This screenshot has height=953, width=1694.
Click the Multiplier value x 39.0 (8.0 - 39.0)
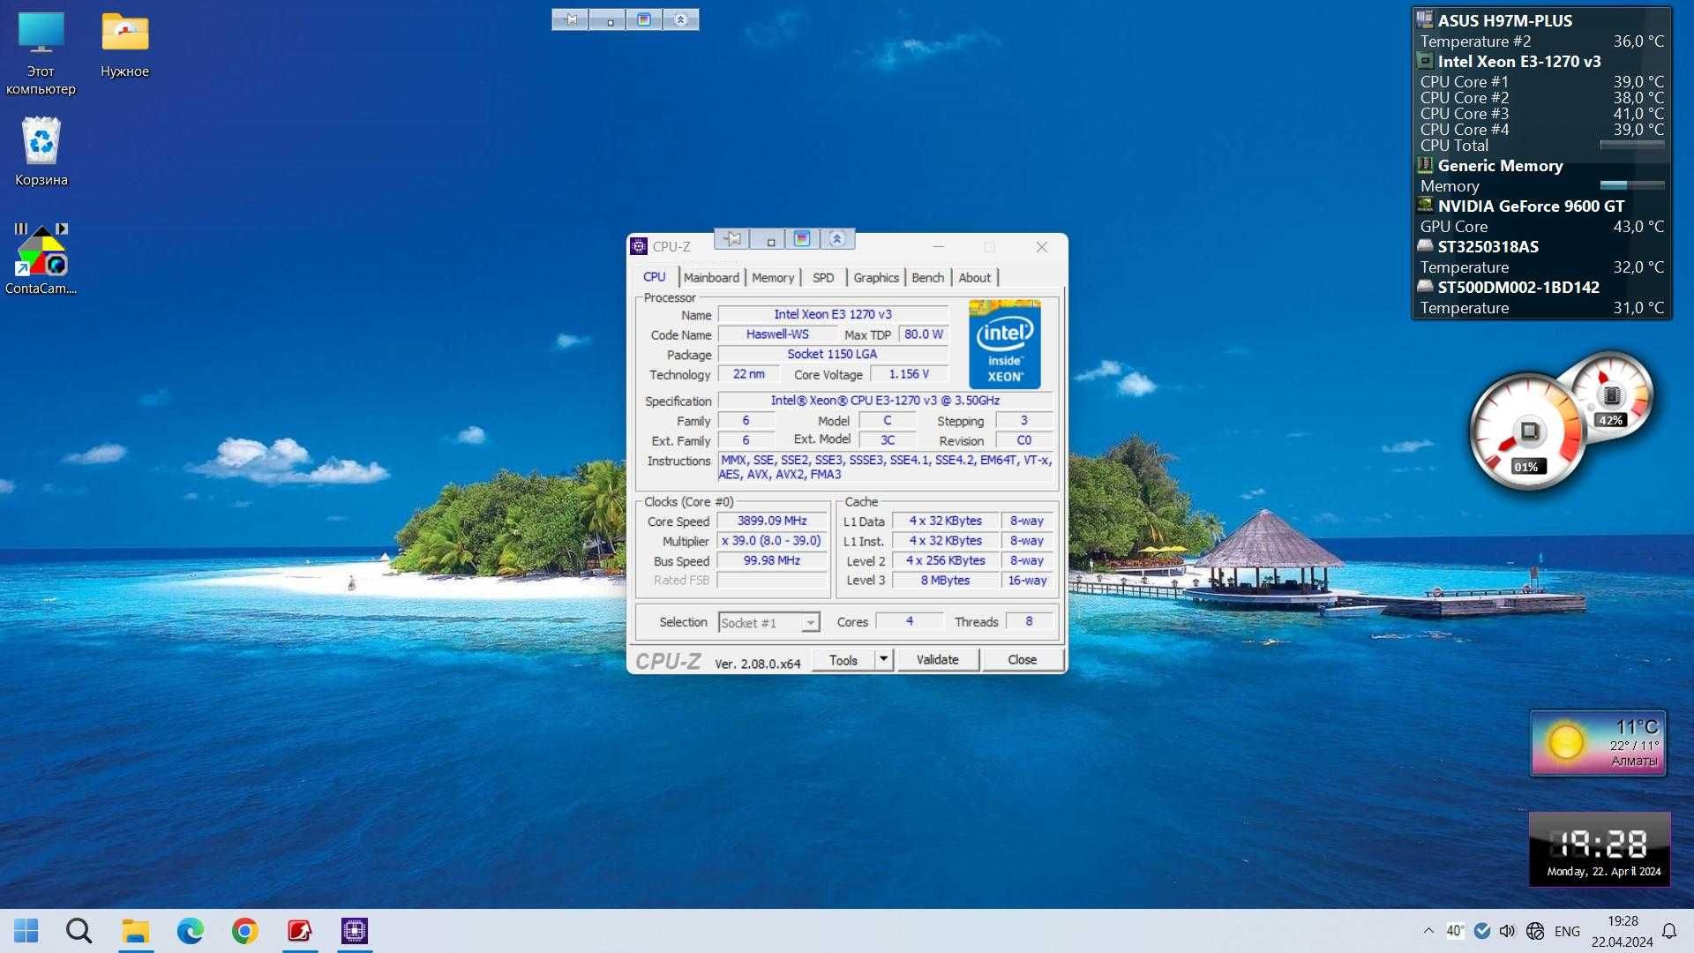[x=772, y=541]
